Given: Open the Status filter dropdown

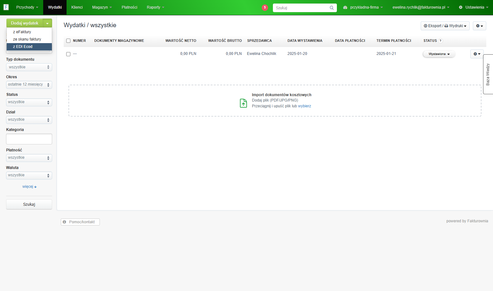Looking at the screenshot, I should click(x=29, y=102).
